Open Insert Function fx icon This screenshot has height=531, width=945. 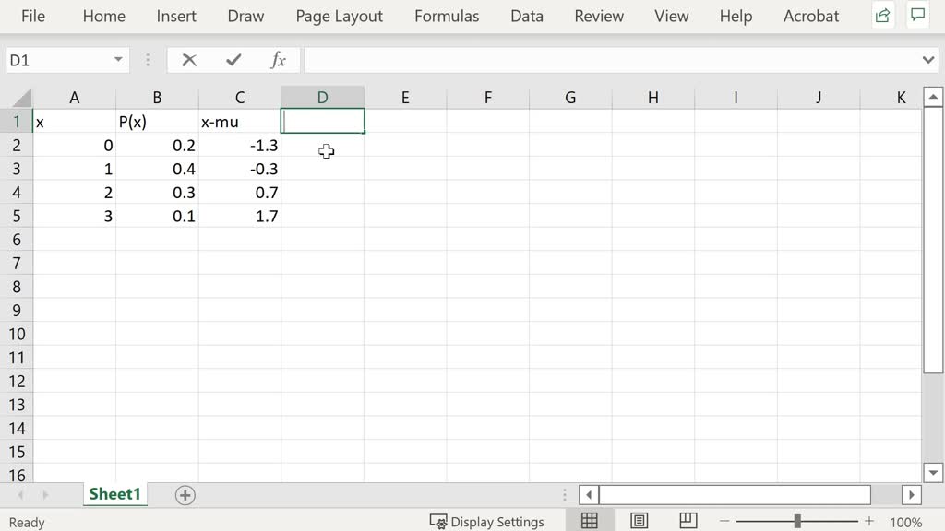coord(278,60)
